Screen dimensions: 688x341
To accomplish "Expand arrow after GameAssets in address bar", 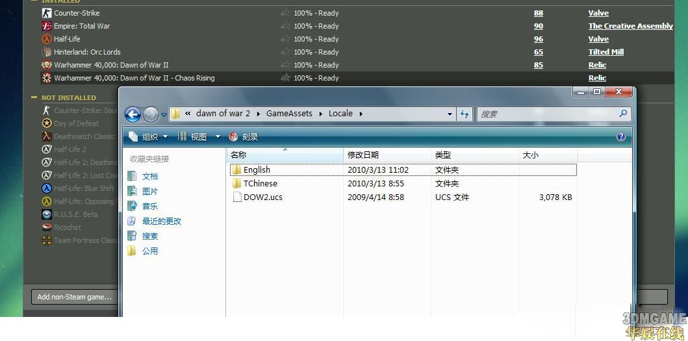I will pos(320,114).
